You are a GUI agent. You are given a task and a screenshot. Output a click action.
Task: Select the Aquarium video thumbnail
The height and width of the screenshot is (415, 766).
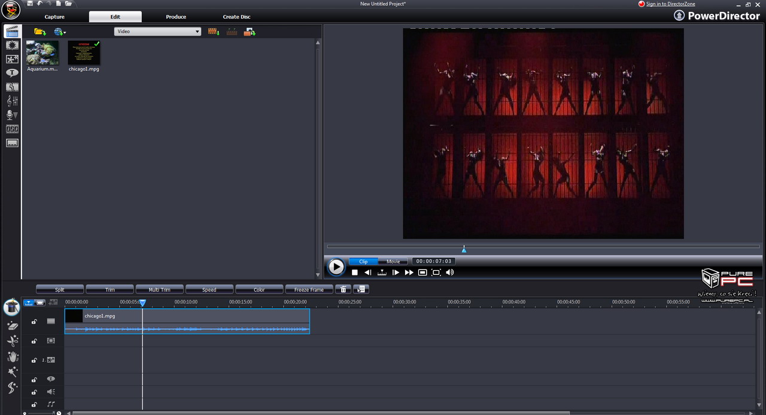42,53
